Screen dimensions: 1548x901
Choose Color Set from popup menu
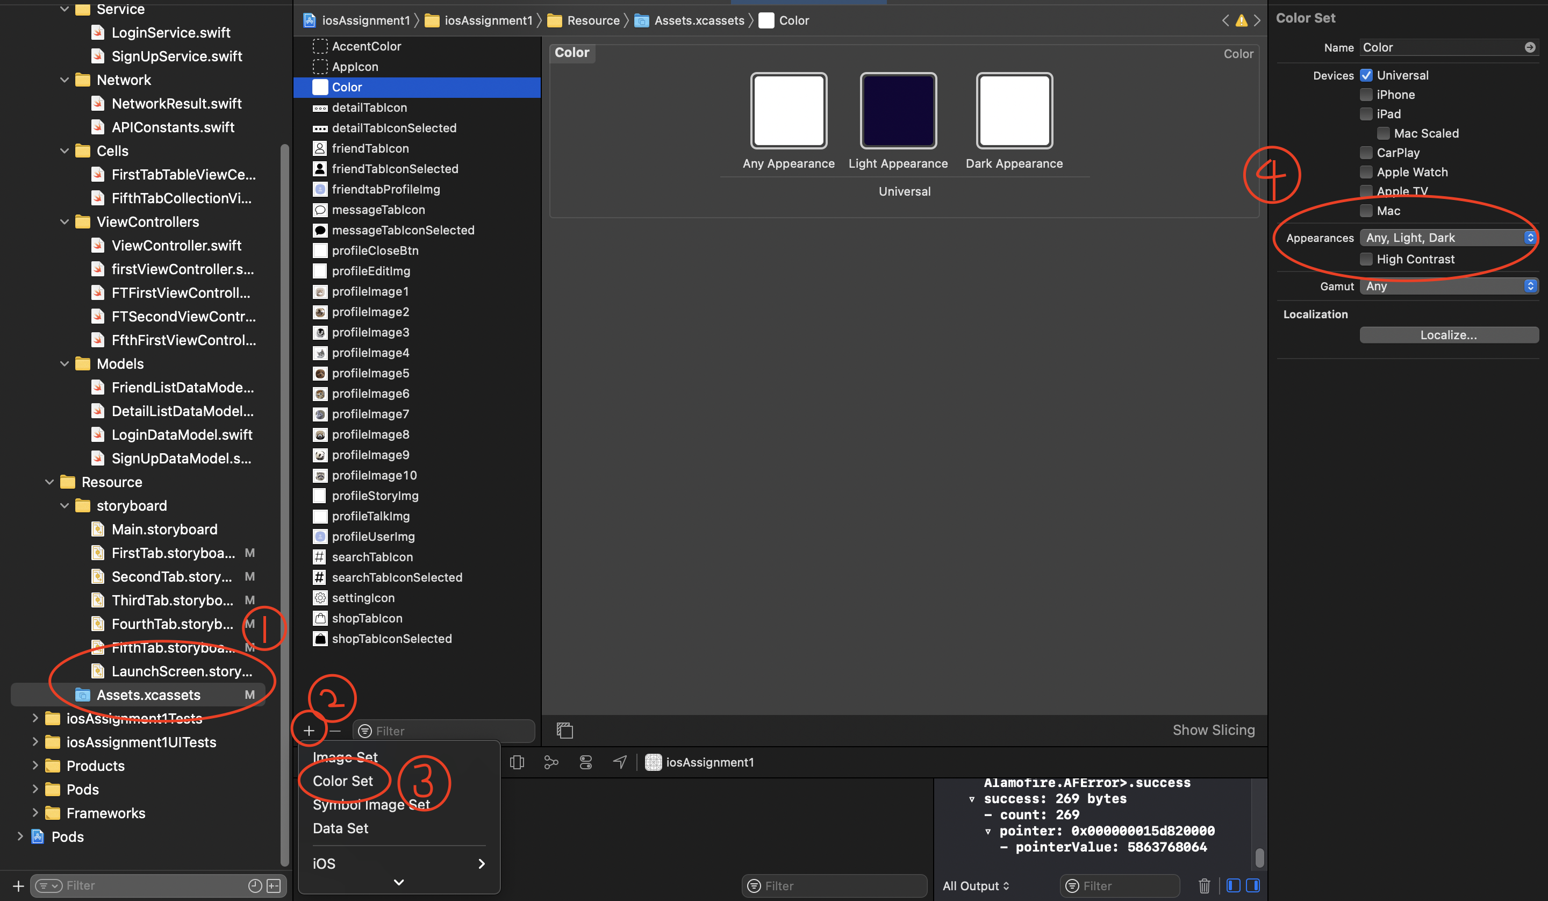click(342, 781)
